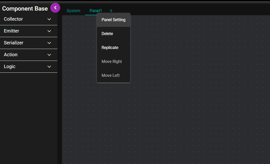Select the Collector label text
Image resolution: width=270 pixels, height=164 pixels.
click(x=14, y=19)
